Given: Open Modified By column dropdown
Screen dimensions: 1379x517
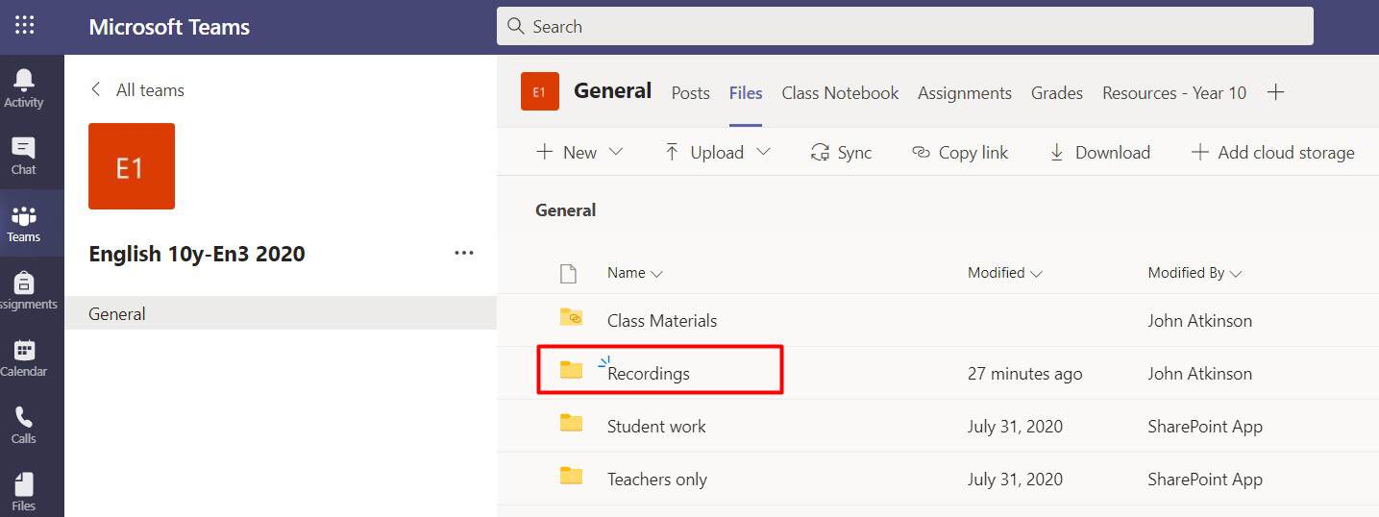Looking at the screenshot, I should [1194, 273].
